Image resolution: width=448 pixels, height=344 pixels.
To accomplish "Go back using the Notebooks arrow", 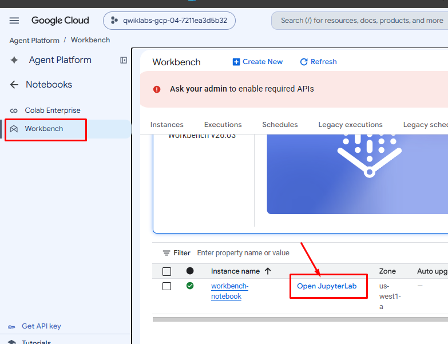I will click(x=14, y=85).
